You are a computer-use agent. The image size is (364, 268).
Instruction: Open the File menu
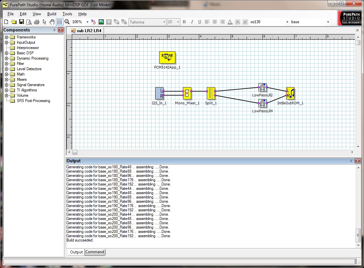[11, 14]
